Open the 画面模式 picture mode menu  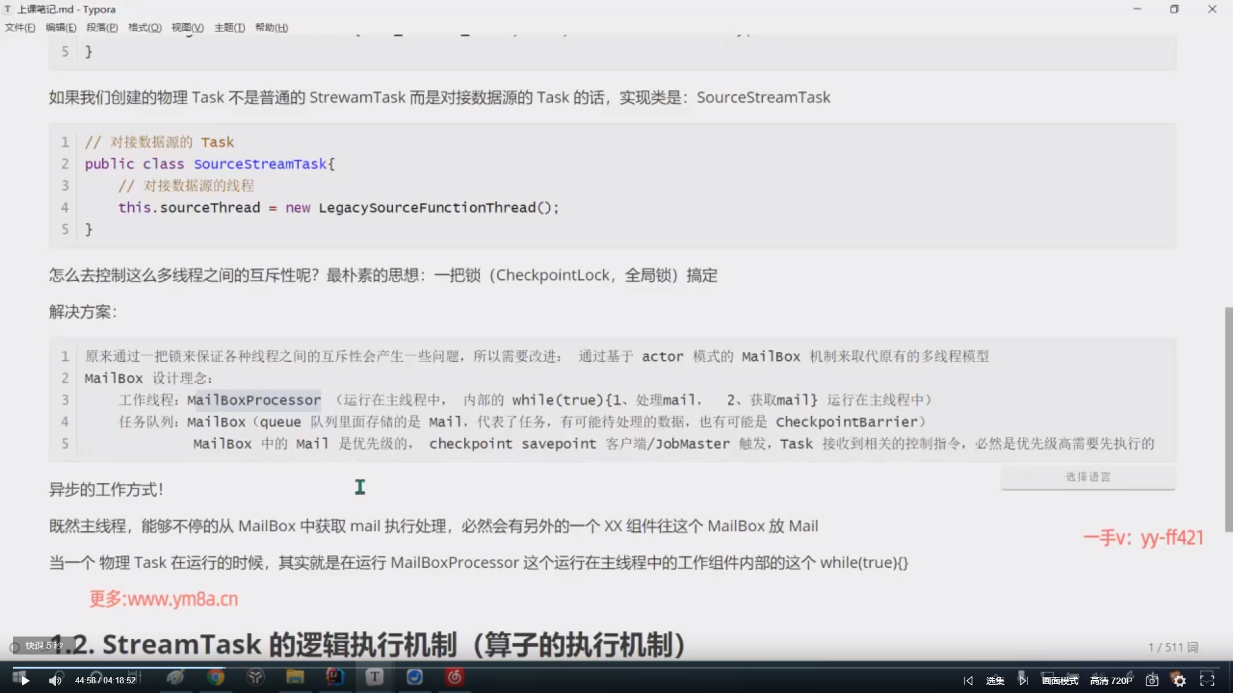point(1059,680)
